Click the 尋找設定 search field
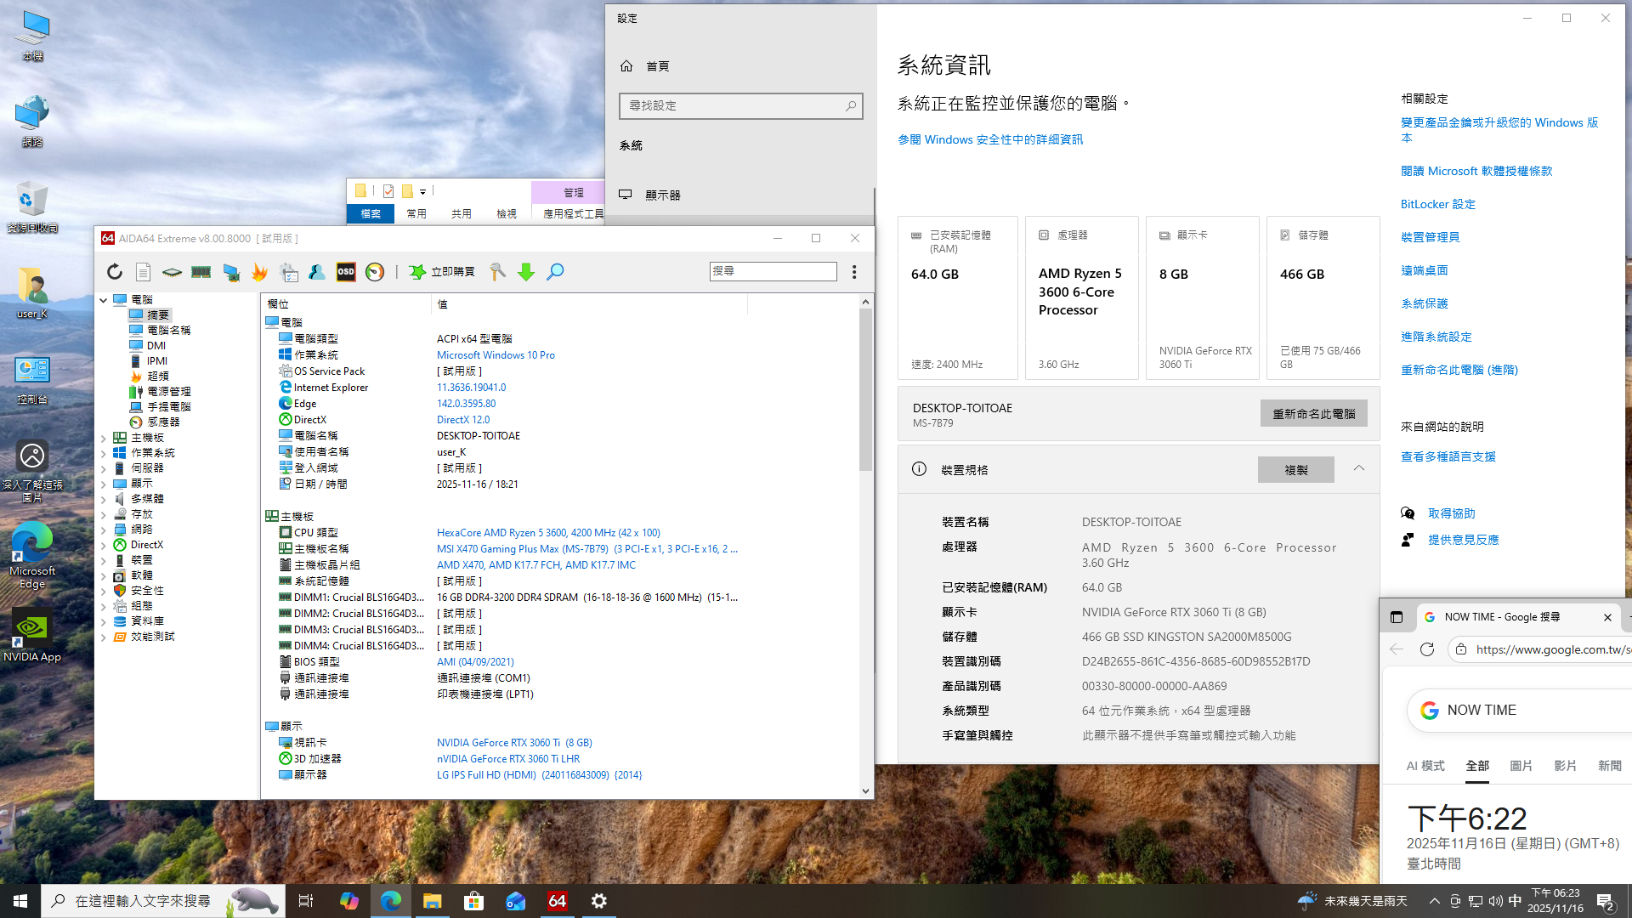 [731, 106]
